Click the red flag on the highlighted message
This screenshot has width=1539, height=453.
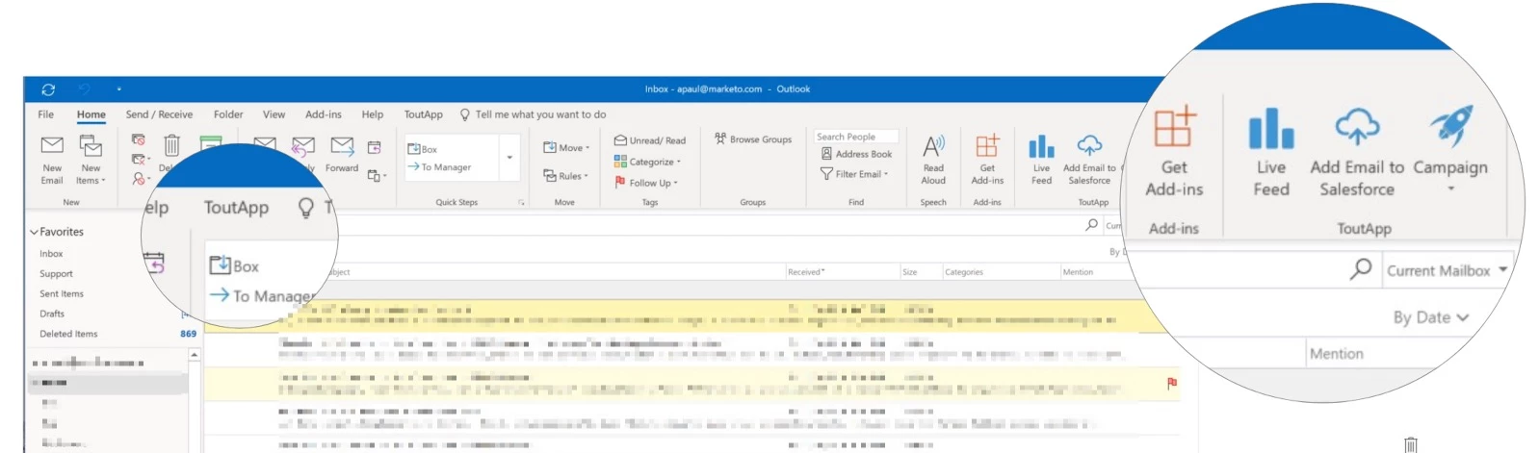point(1172,383)
